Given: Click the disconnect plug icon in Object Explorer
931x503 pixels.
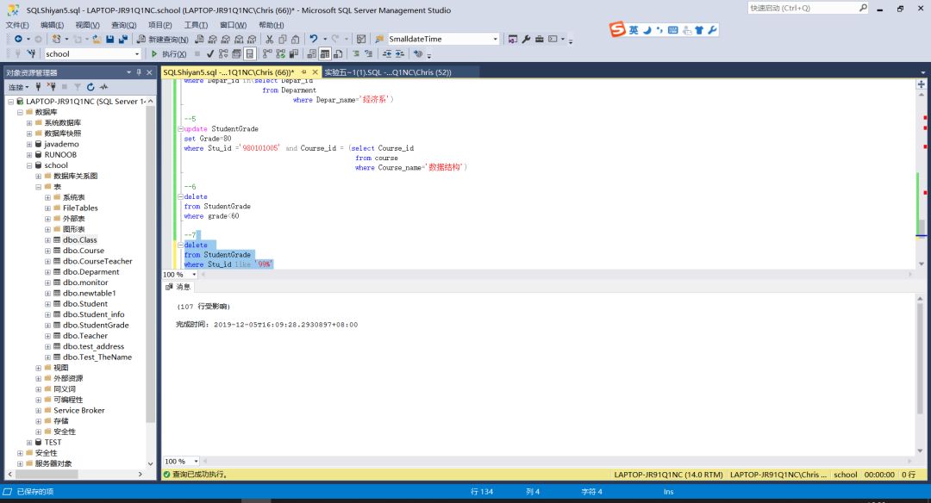Looking at the screenshot, I should (x=51, y=87).
